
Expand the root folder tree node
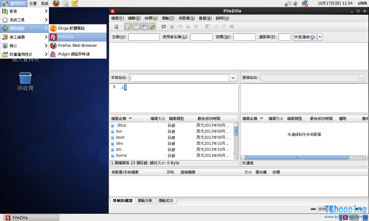pyautogui.click(x=114, y=87)
